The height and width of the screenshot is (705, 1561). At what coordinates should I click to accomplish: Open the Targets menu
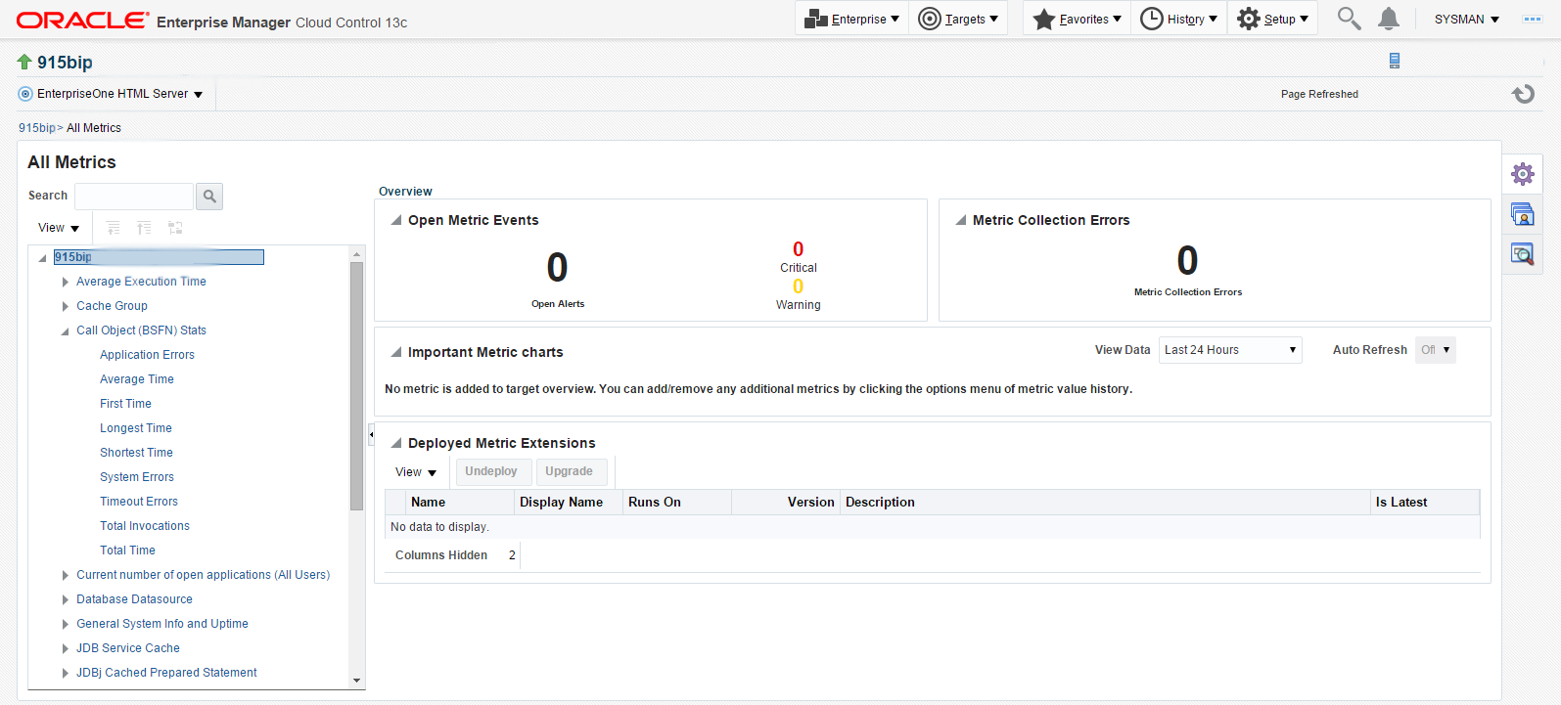coord(959,19)
